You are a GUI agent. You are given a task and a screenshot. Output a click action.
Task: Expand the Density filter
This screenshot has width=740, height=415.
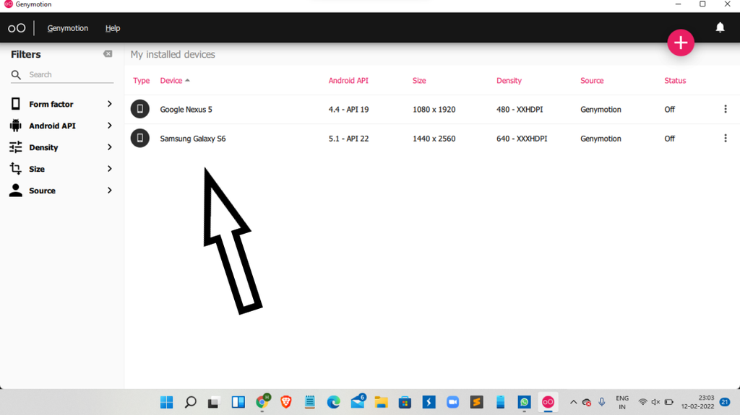tap(110, 147)
